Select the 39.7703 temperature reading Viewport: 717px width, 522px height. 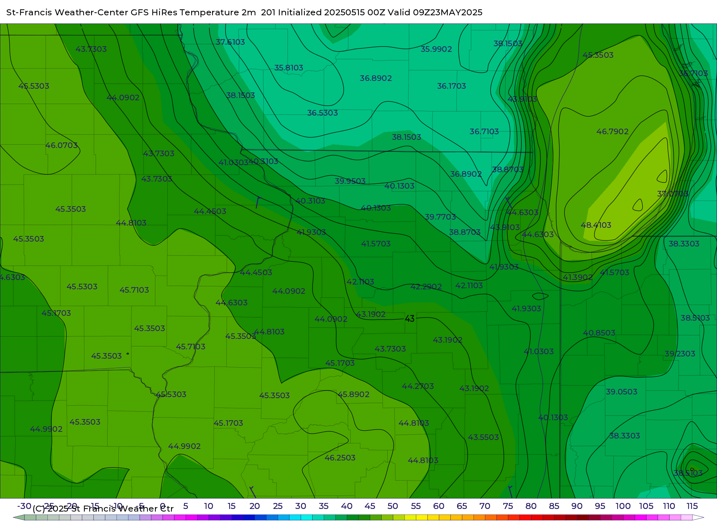point(440,217)
